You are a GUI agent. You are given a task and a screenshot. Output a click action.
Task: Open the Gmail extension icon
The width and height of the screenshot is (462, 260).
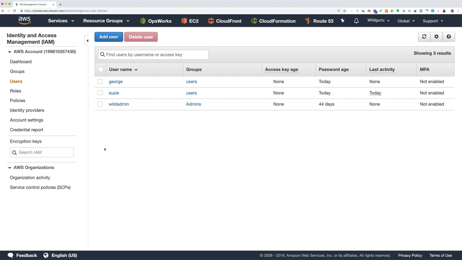point(369,11)
